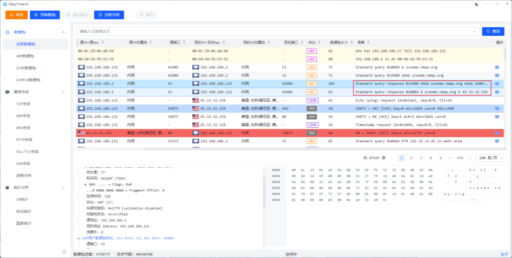Open the filter expression history dropdown arrow
The width and height of the screenshot is (512, 258).
pyautogui.click(x=475, y=31)
